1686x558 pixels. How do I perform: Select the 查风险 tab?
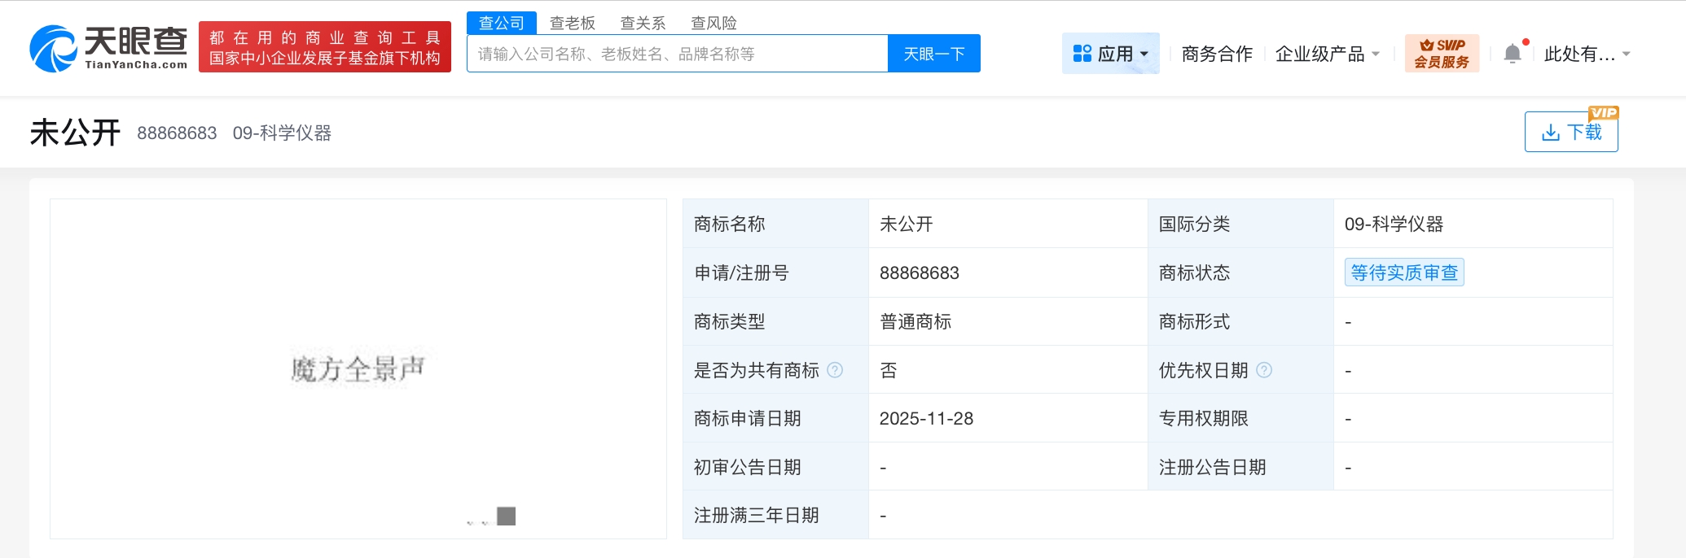pos(713,23)
